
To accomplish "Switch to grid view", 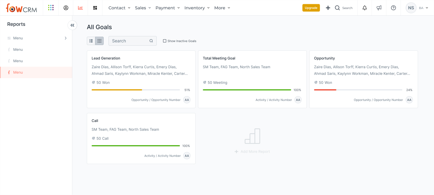I will click(x=99, y=41).
